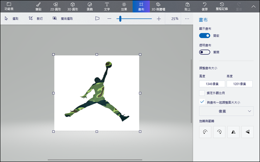
Task: Click the 高度 height field 1201像素
Action: pos(239,84)
